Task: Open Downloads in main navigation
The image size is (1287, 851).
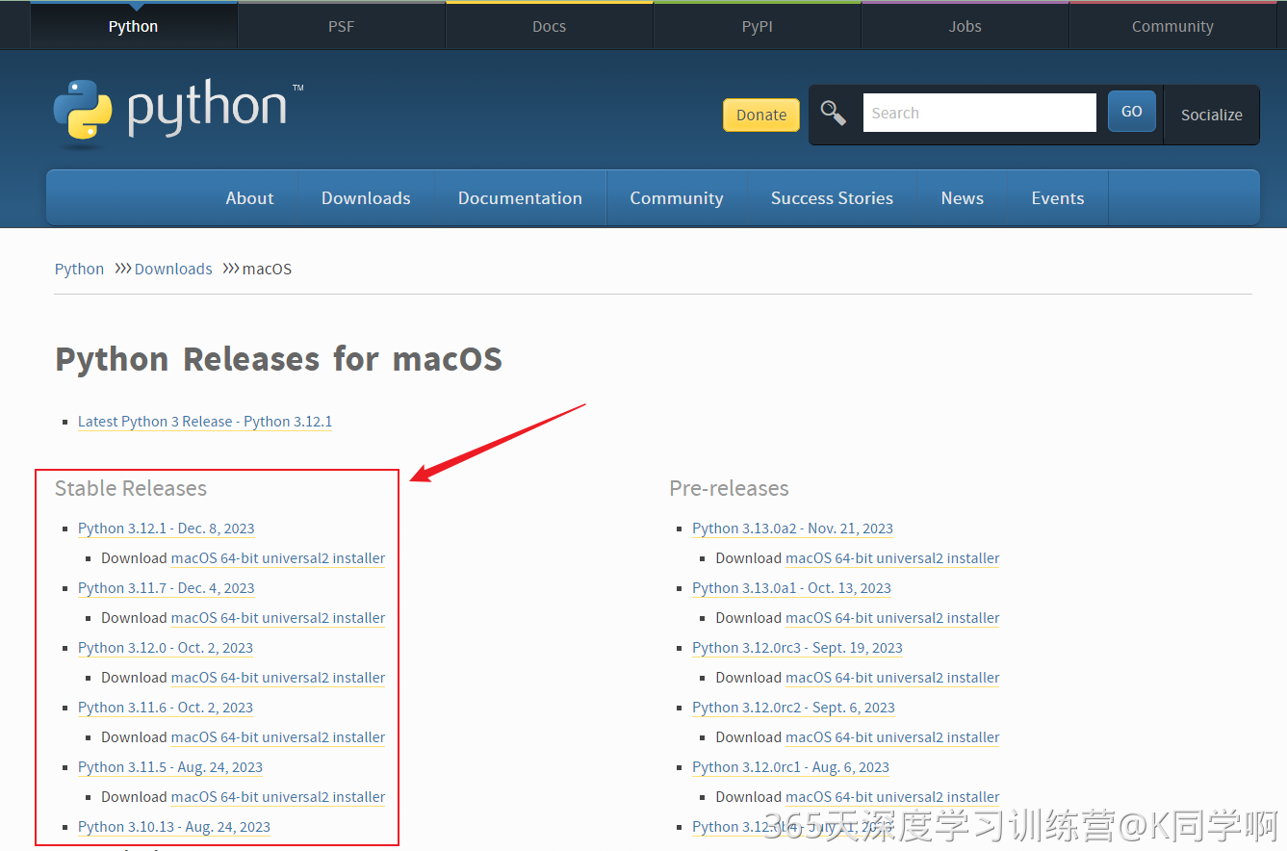Action: click(366, 198)
